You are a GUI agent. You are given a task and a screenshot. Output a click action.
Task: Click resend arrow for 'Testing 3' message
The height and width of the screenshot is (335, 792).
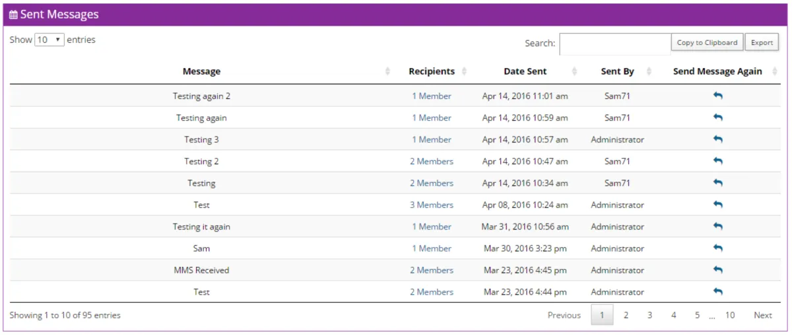(x=717, y=139)
